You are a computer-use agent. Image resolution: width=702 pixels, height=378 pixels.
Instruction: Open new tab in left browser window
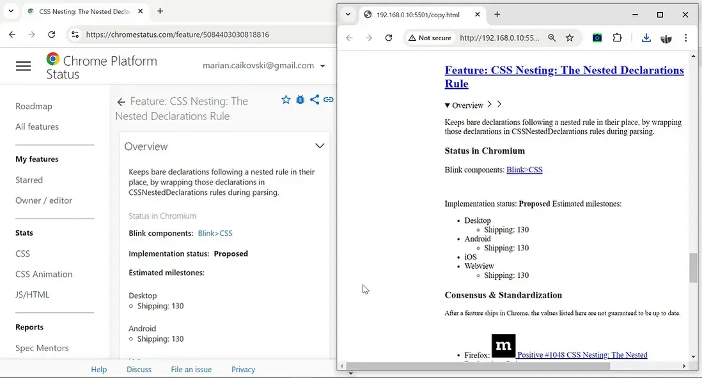(x=160, y=11)
